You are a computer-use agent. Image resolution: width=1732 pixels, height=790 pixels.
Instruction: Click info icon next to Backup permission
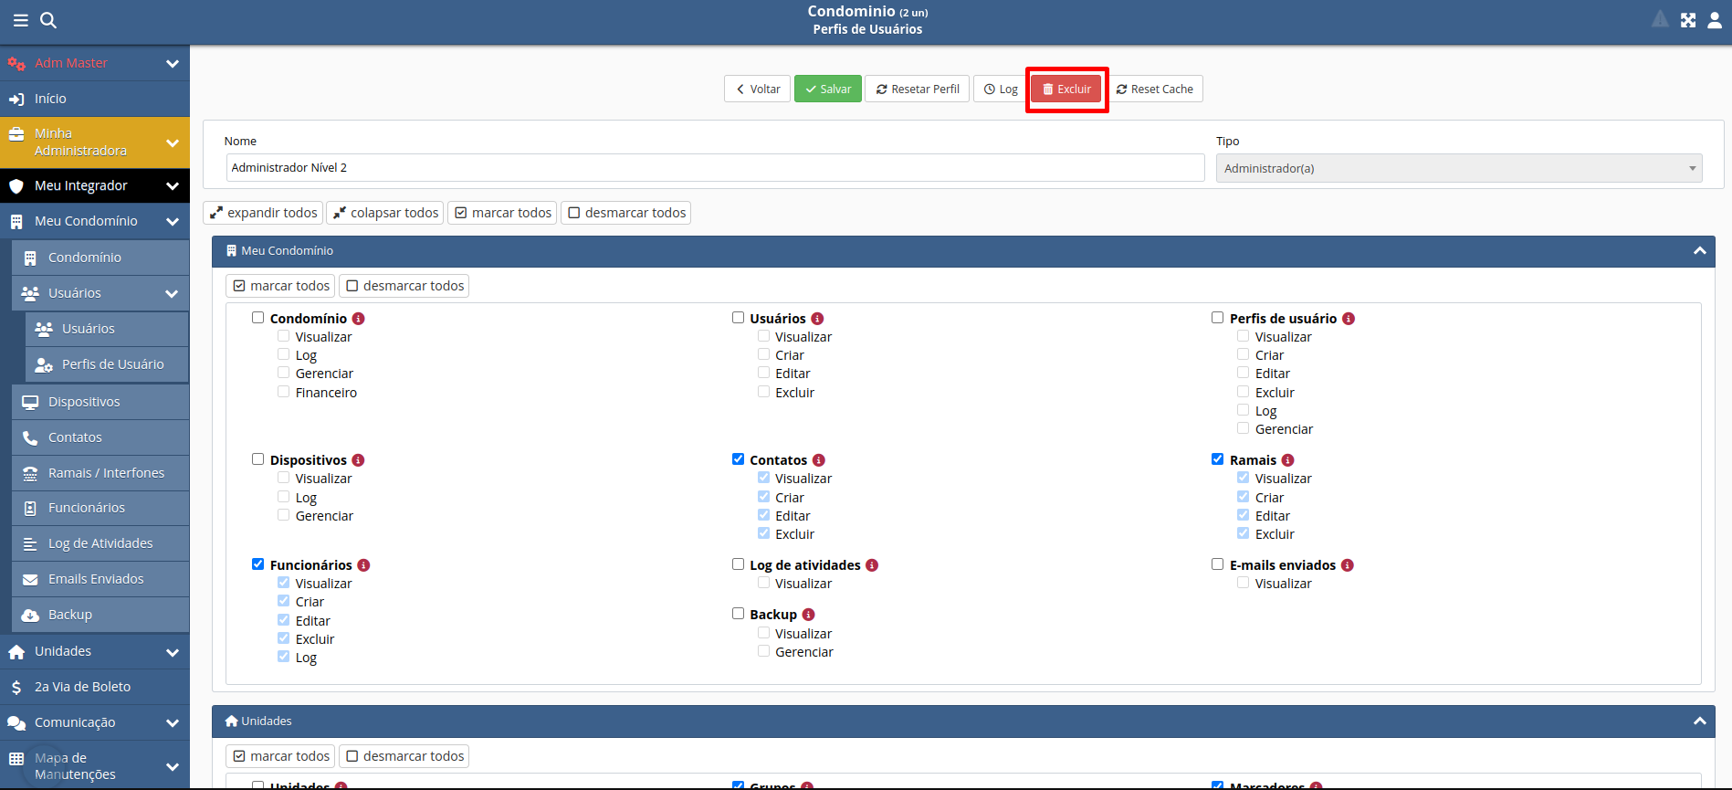808,615
